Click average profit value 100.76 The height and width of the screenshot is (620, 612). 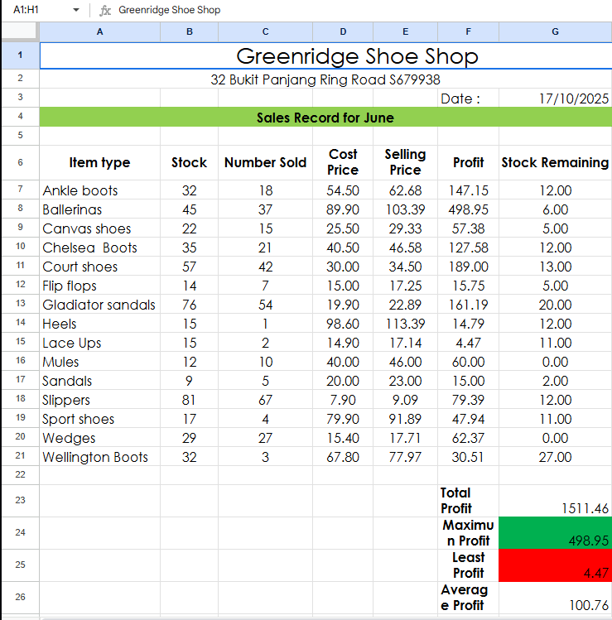[x=555, y=598]
